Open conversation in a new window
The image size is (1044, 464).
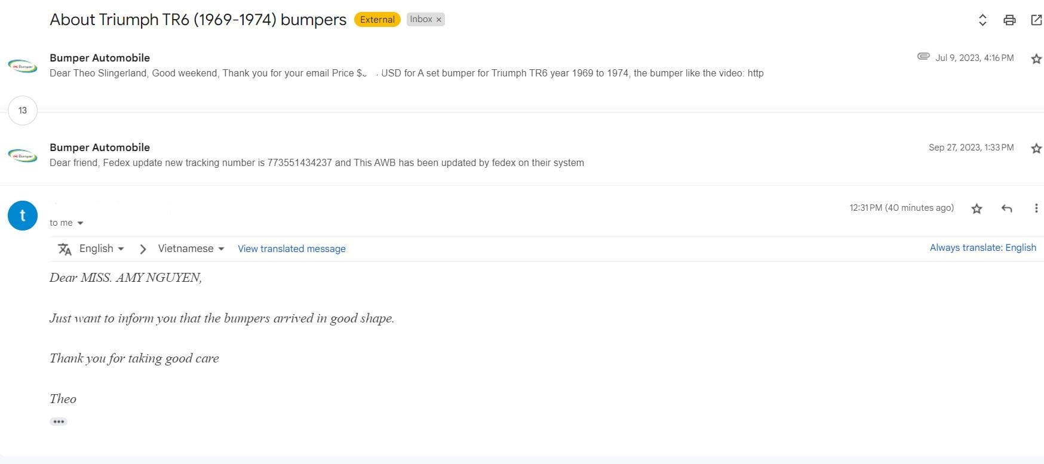point(1036,20)
